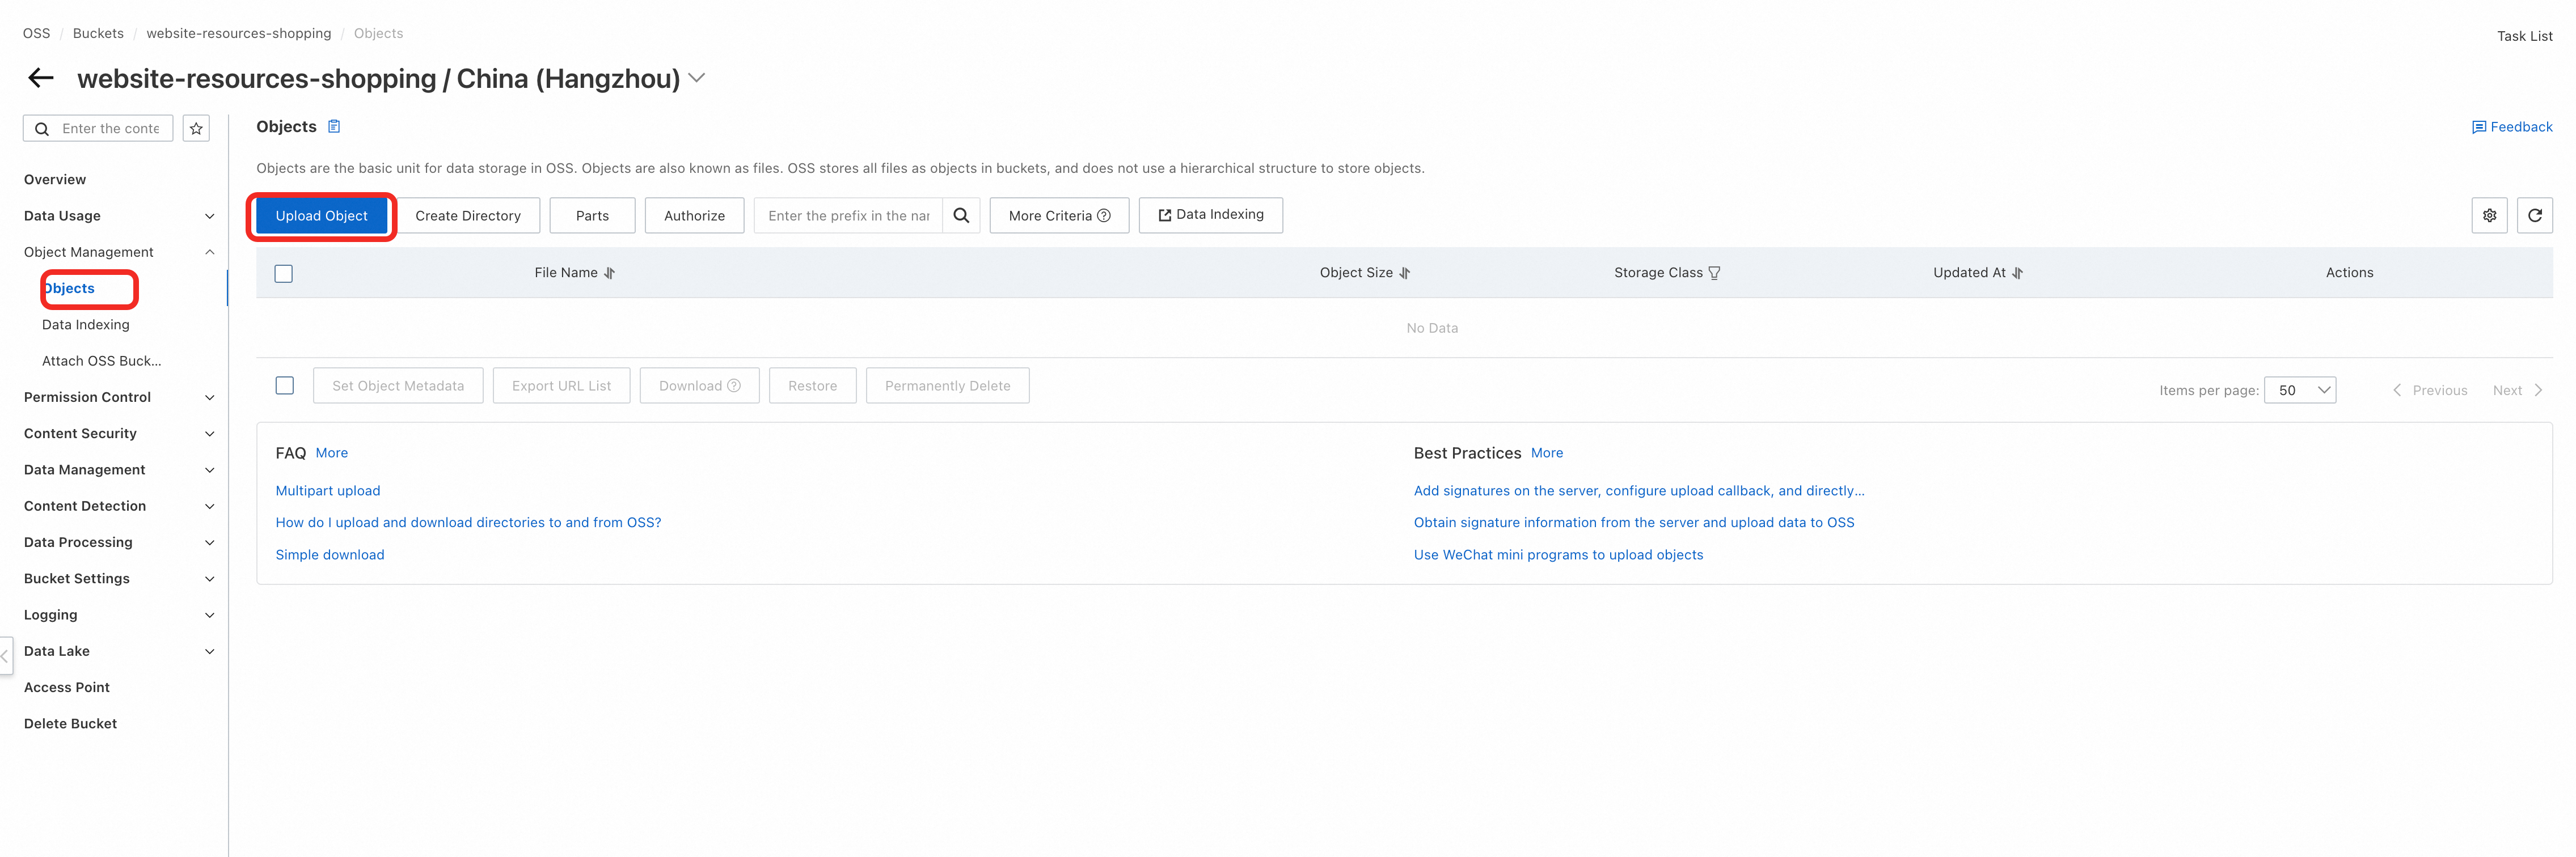Sort by Object Size column icon

click(1404, 274)
